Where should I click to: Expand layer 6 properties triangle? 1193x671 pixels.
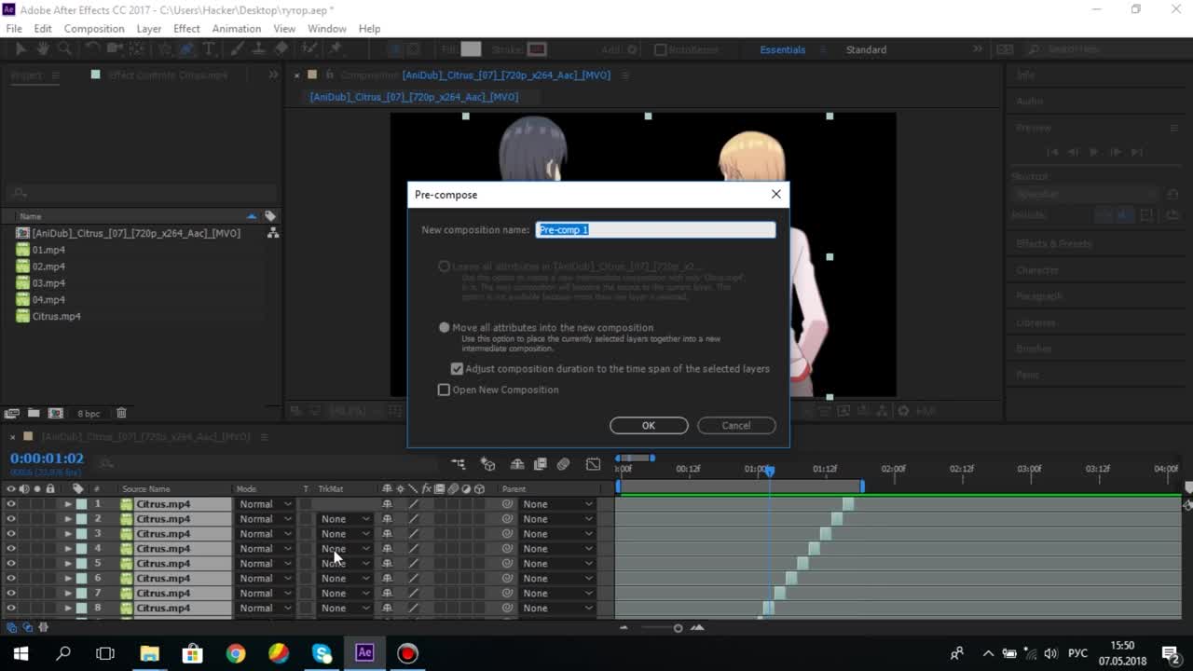68,579
